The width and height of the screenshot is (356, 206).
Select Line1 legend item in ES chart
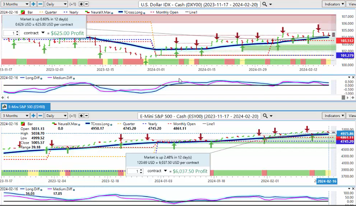(209, 124)
